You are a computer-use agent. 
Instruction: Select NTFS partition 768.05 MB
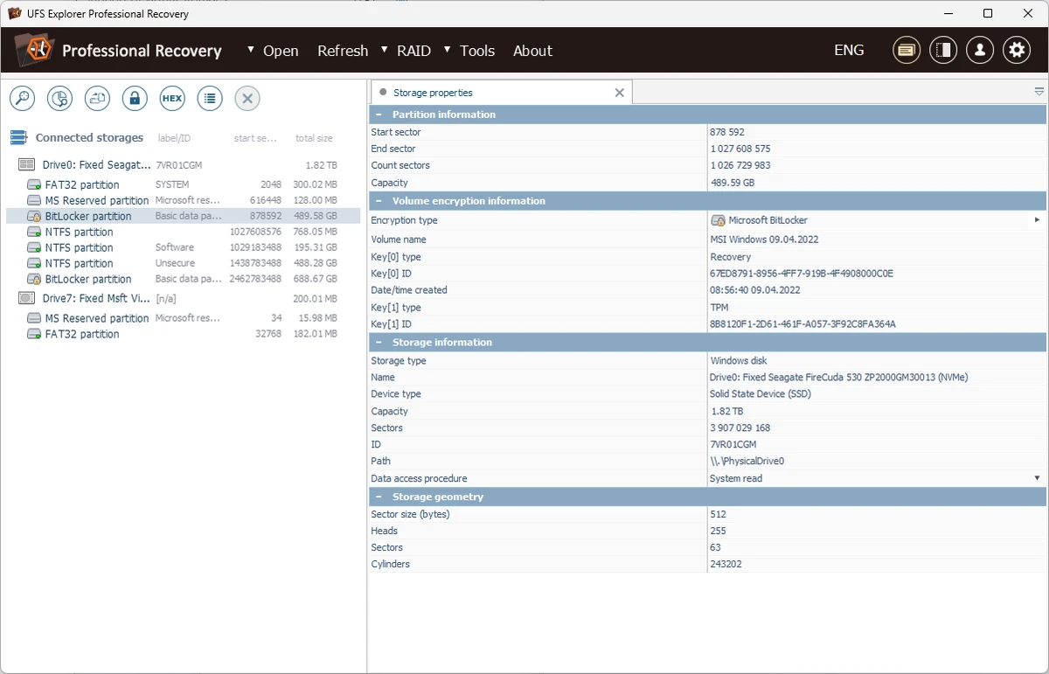tap(183, 232)
